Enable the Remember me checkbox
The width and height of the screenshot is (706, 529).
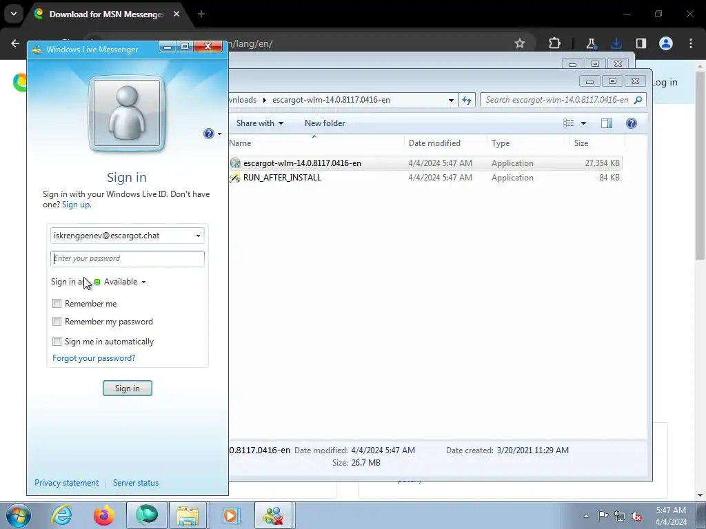click(57, 304)
